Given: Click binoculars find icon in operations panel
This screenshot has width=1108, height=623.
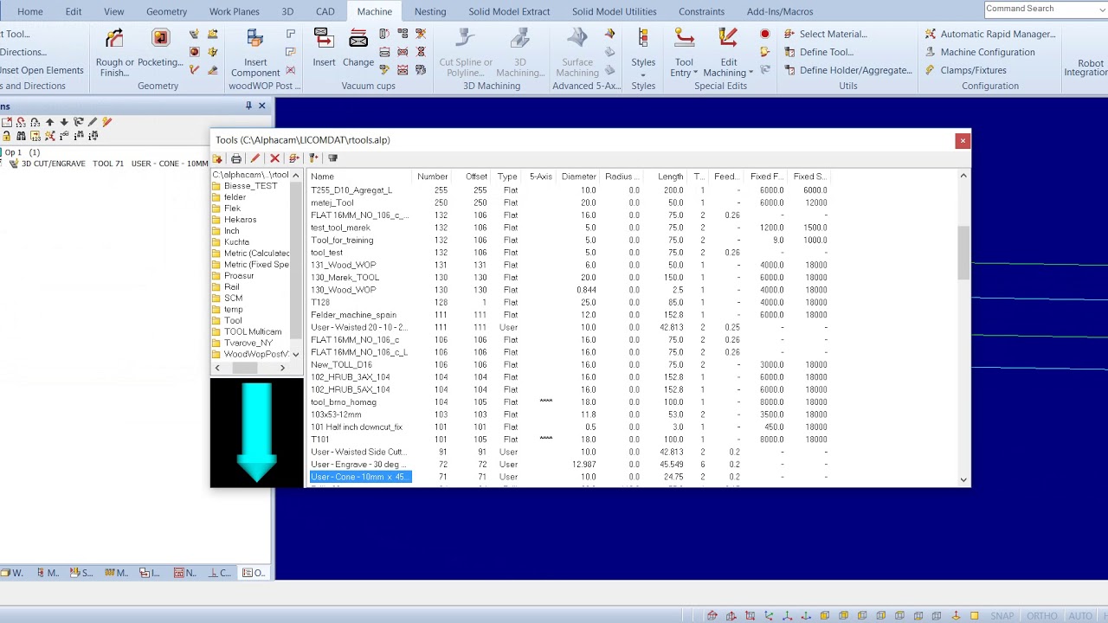Looking at the screenshot, I should tap(21, 136).
